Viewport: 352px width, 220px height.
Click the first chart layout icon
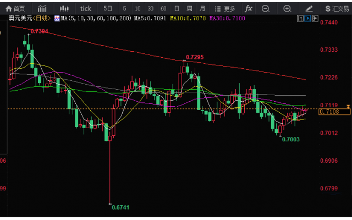(300, 18)
